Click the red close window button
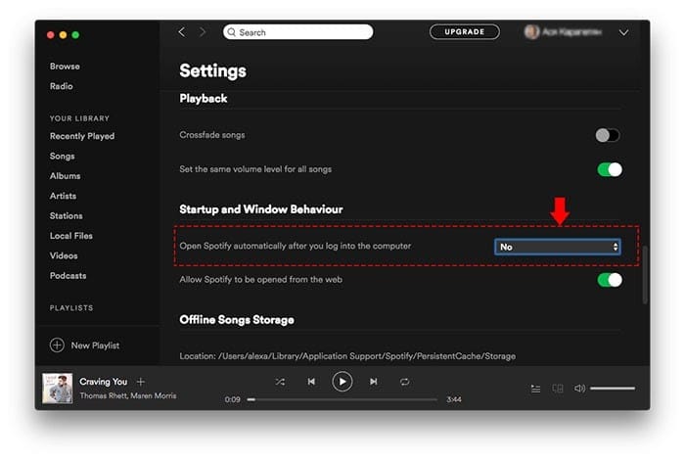 pyautogui.click(x=51, y=35)
